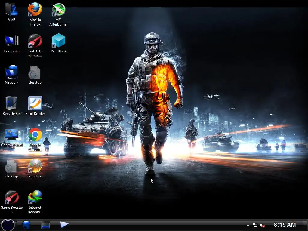This screenshot has width=308, height=231.
Task: Click the muted volume tray icon
Action: [262, 225]
